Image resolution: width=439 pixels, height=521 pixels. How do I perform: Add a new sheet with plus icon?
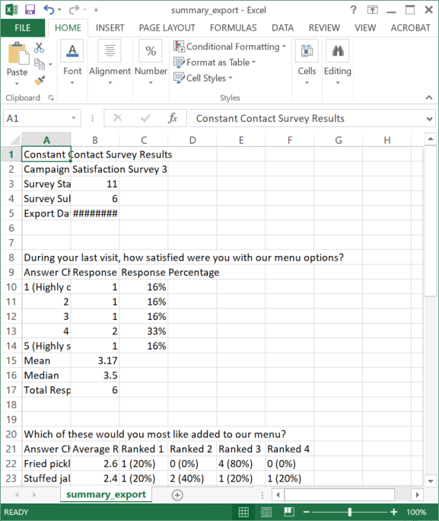click(177, 495)
